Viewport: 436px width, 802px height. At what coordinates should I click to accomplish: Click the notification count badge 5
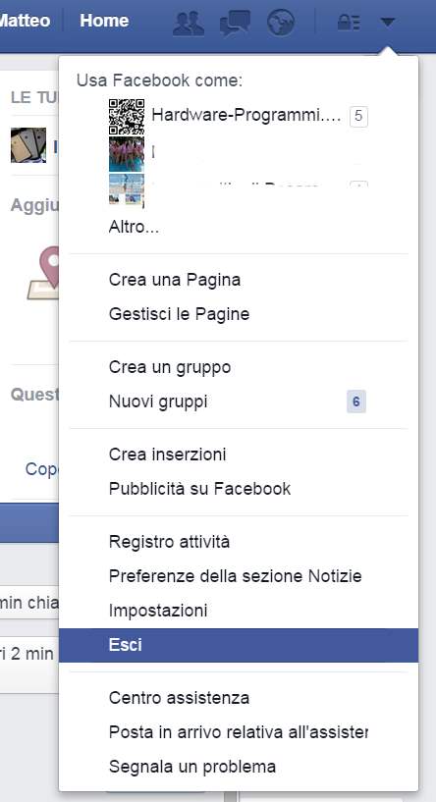(358, 116)
